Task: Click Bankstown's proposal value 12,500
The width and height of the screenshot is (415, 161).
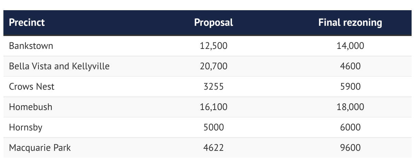Action: [x=214, y=46]
